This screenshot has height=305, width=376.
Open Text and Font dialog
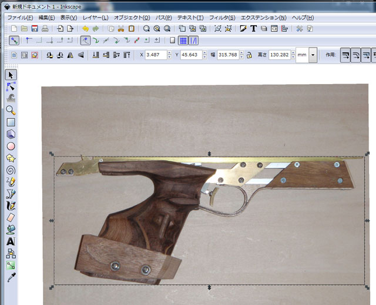pyautogui.click(x=253, y=29)
